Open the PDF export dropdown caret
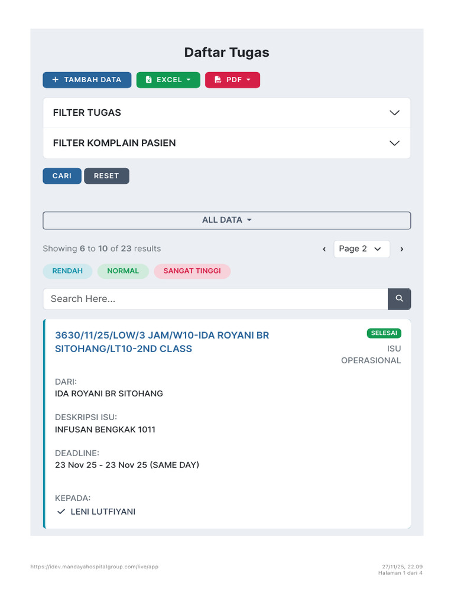Viewport: 454px width, 605px height. tap(248, 80)
